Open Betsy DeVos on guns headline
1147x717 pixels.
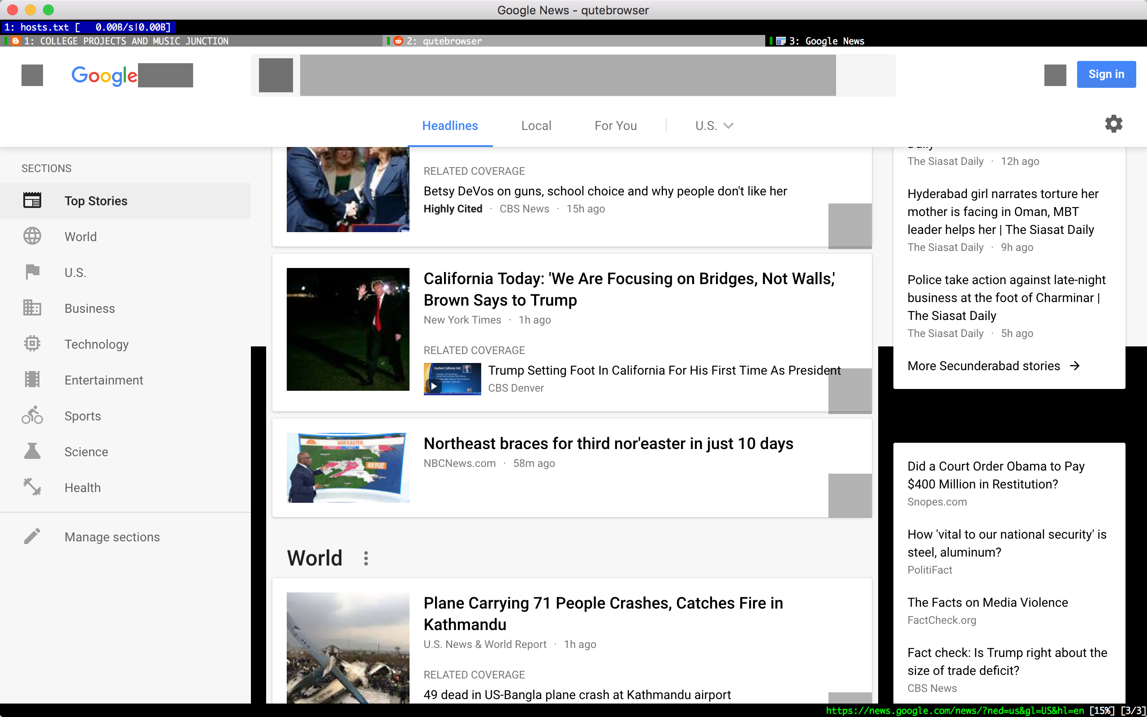pos(605,190)
